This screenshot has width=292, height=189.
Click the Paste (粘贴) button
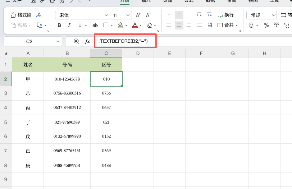[19, 25]
